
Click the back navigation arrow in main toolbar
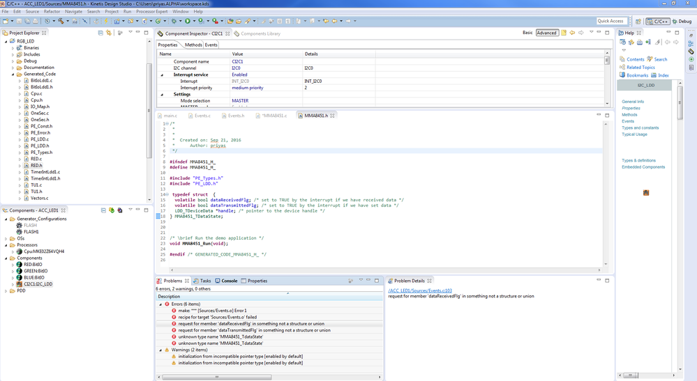click(x=334, y=21)
